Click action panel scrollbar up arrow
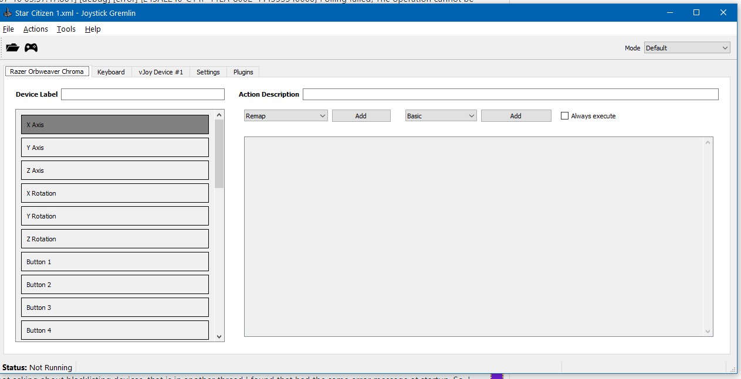 tap(708, 142)
